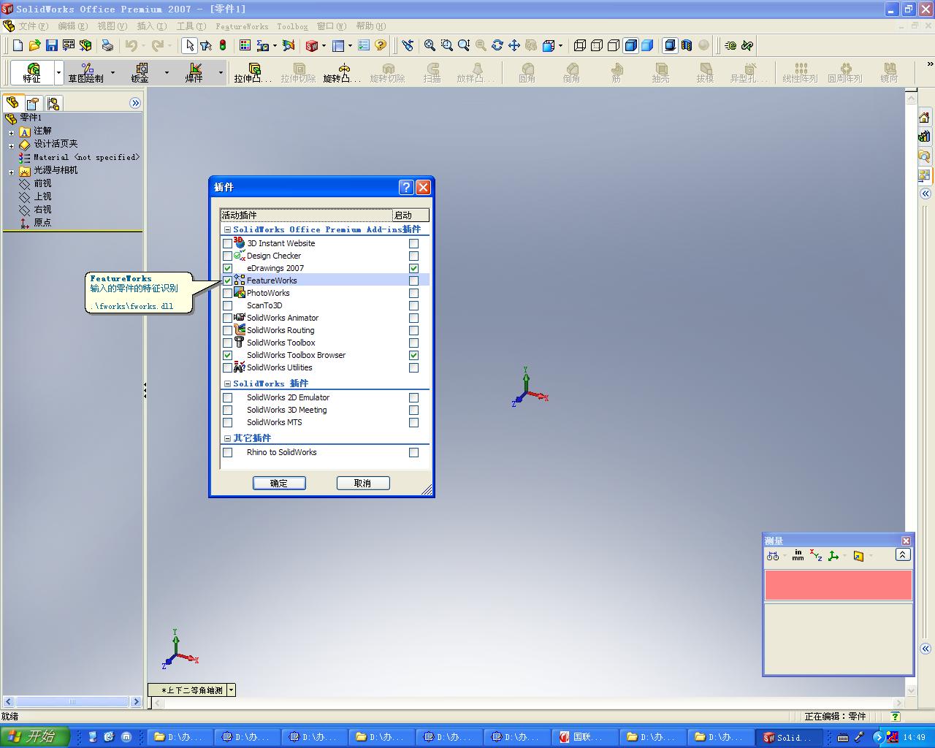This screenshot has width=935, height=748.
Task: Enable the Design Checker add-in checkbox
Action: 228,256
